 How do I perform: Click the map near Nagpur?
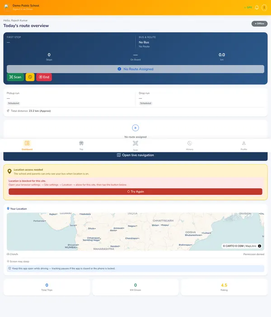(x=133, y=226)
